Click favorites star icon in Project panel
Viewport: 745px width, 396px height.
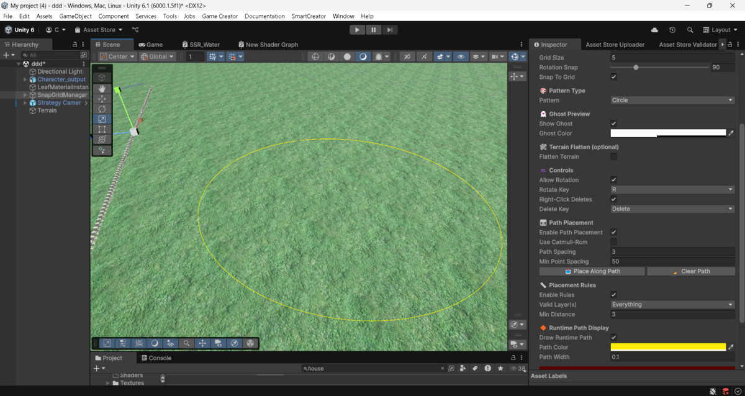tap(500, 369)
